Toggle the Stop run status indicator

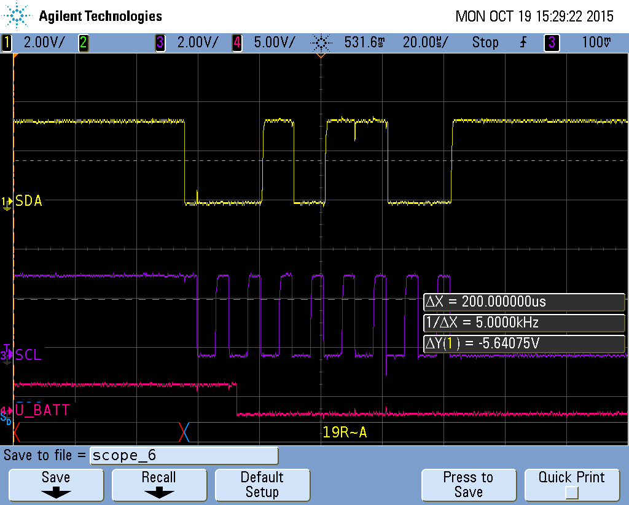pos(485,42)
